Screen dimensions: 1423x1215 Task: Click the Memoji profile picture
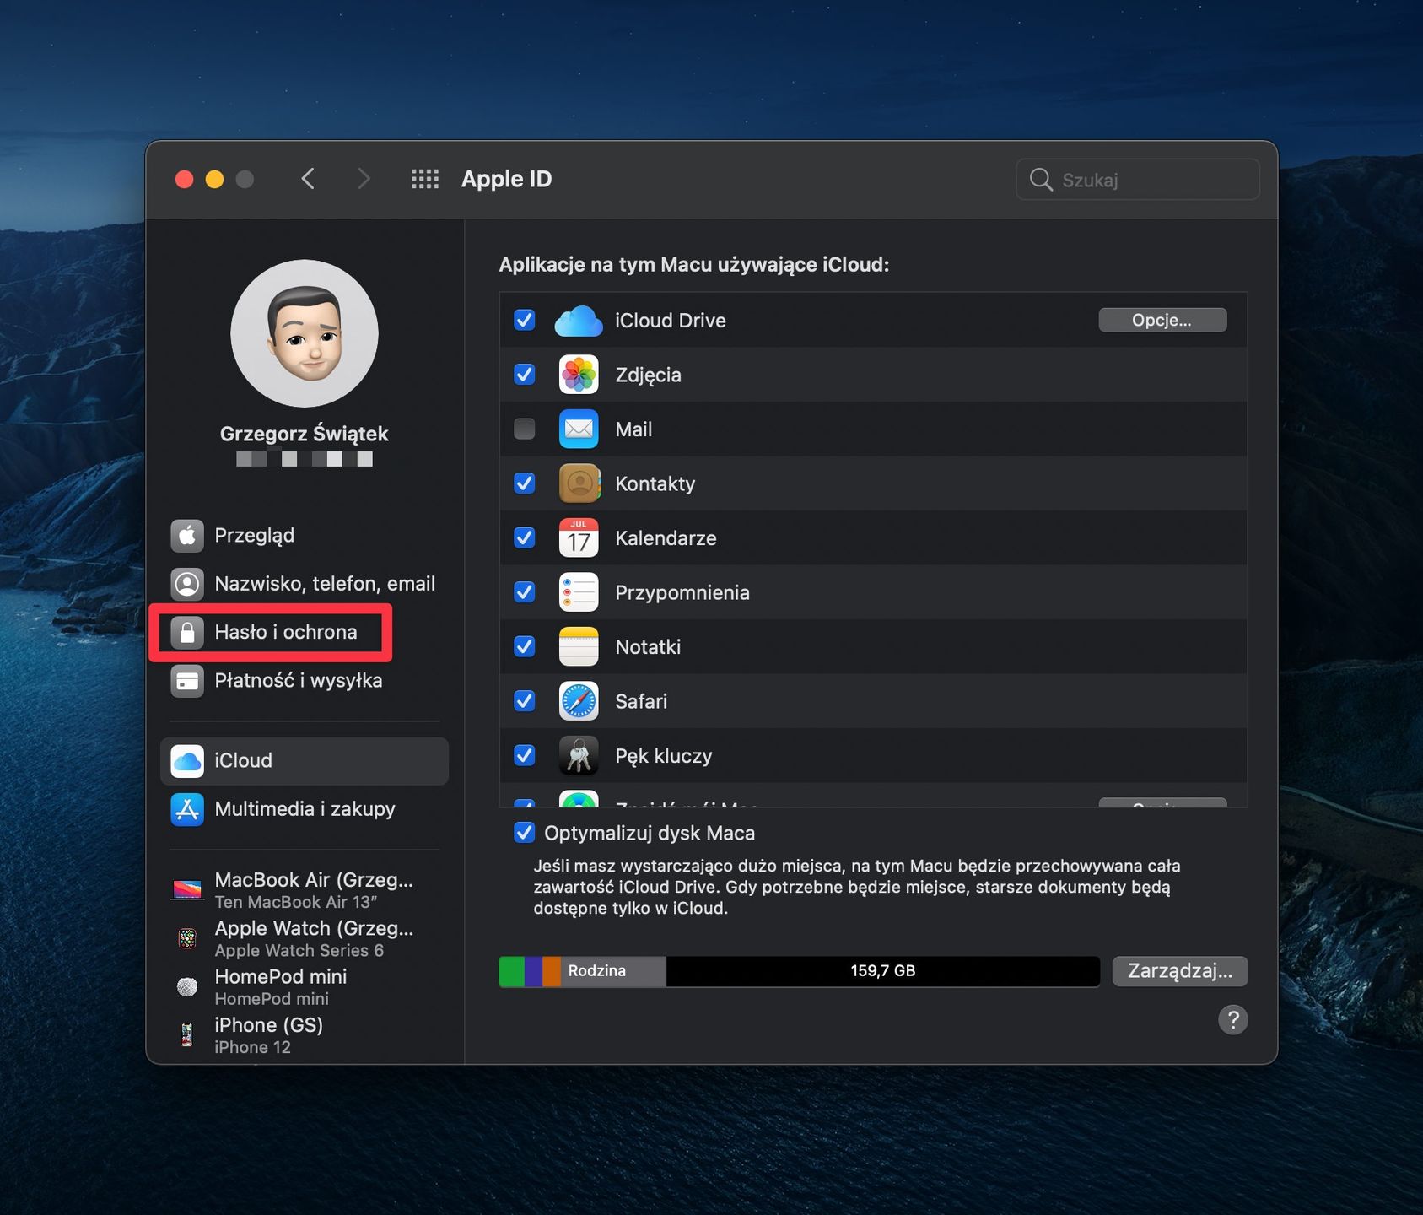tap(305, 333)
